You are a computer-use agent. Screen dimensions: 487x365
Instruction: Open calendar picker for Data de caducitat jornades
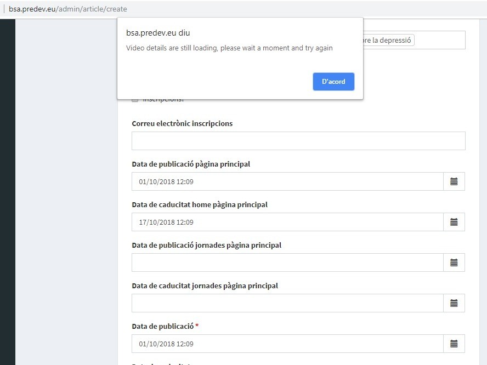[454, 303]
